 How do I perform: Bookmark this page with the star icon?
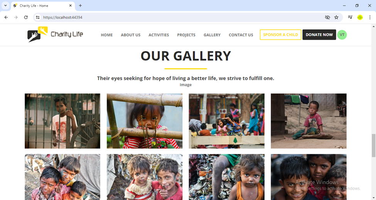(x=336, y=17)
